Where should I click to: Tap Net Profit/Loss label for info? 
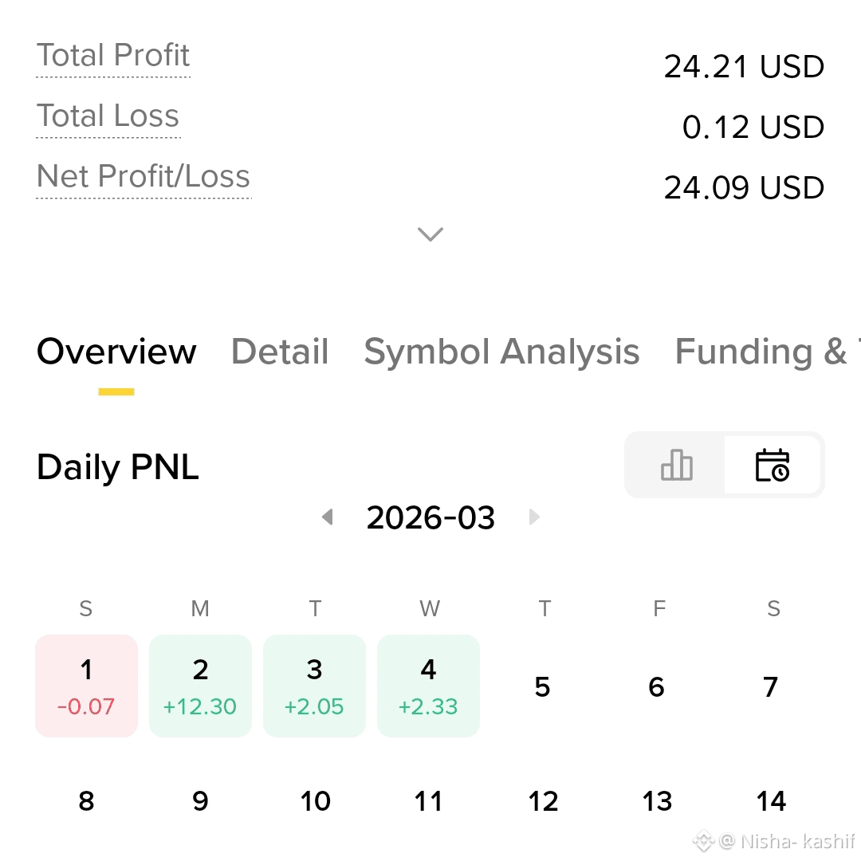[x=143, y=176]
